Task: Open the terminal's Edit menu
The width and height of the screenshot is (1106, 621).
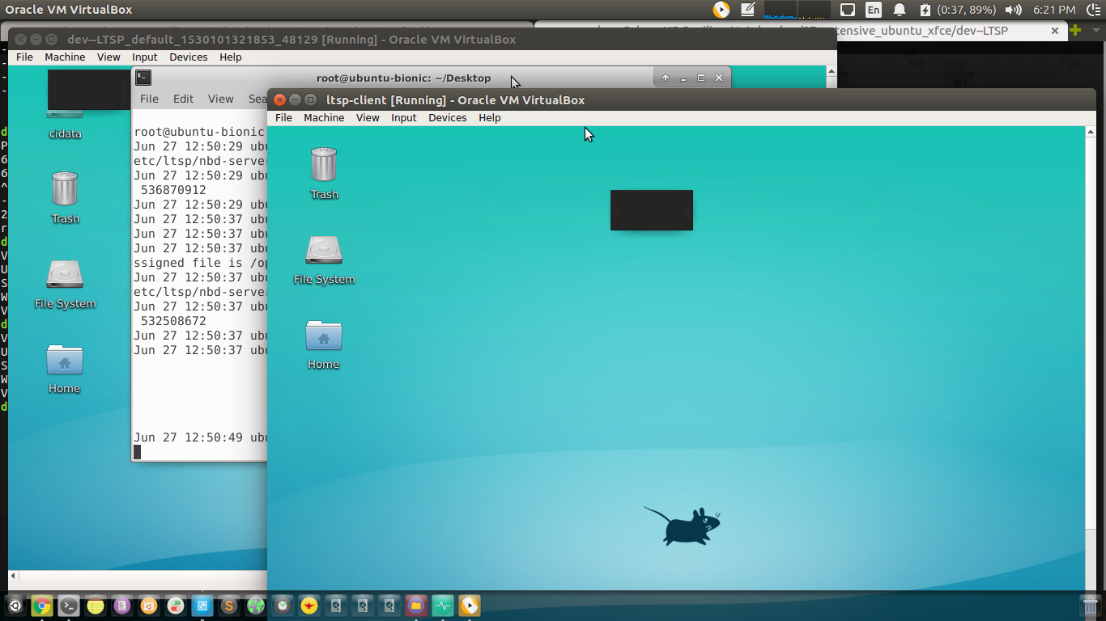Action: 183,99
